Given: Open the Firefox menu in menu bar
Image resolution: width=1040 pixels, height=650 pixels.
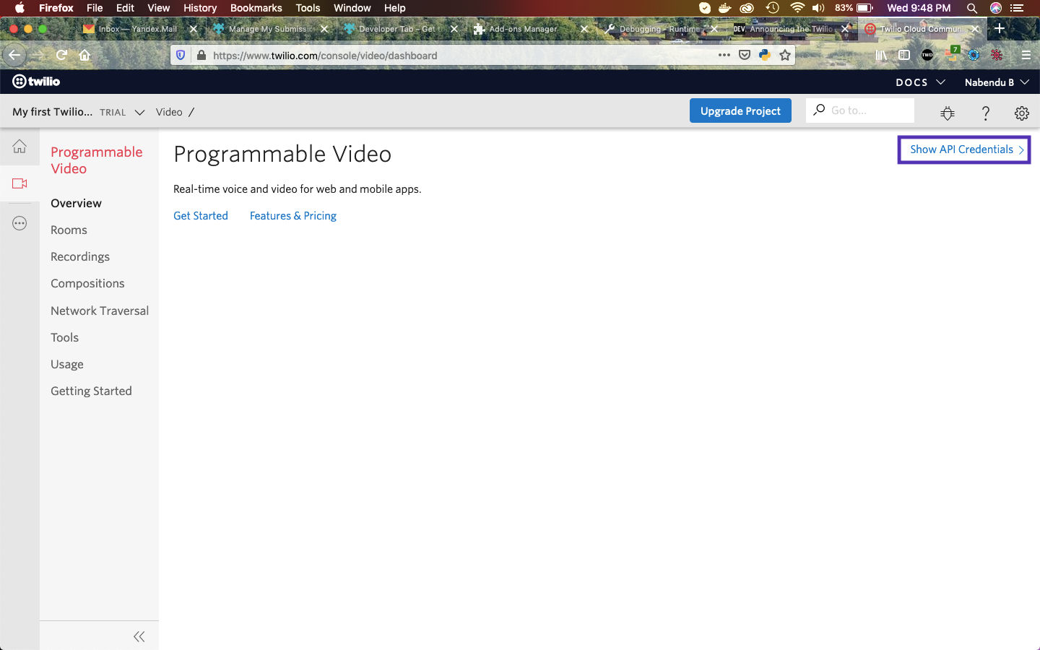Looking at the screenshot, I should coord(56,8).
